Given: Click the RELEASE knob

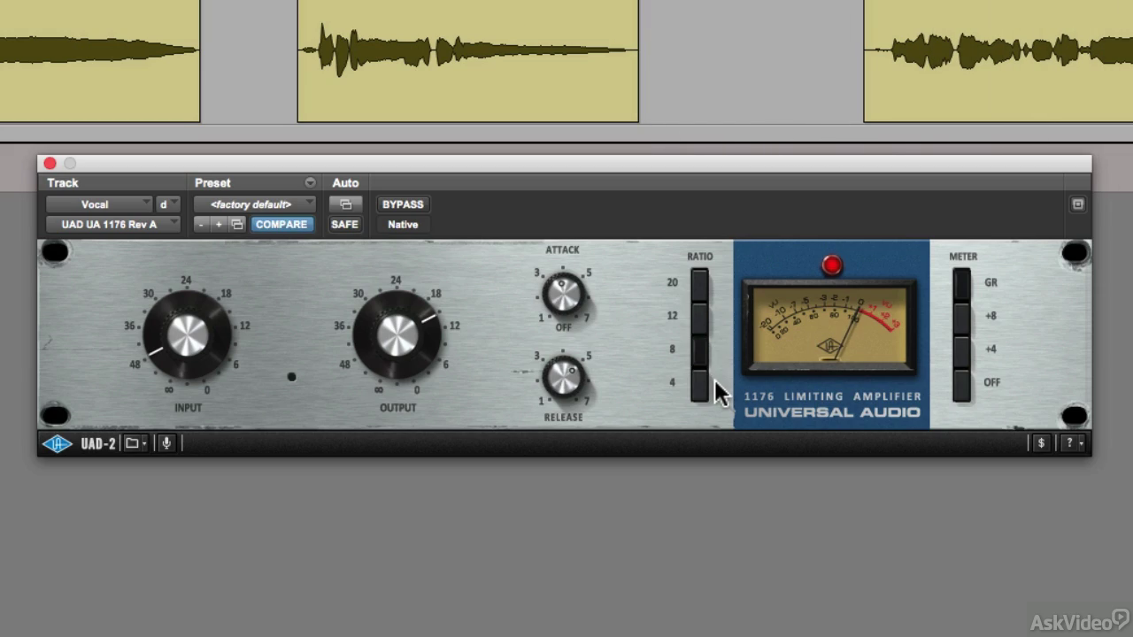Looking at the screenshot, I should tap(563, 378).
